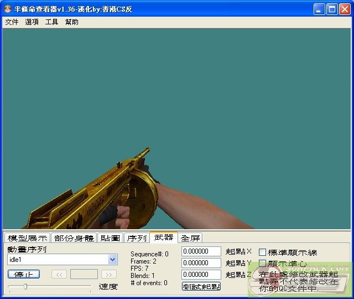The height and width of the screenshot is (299, 354).
Task: Select the 序列 tab
Action: point(137,238)
